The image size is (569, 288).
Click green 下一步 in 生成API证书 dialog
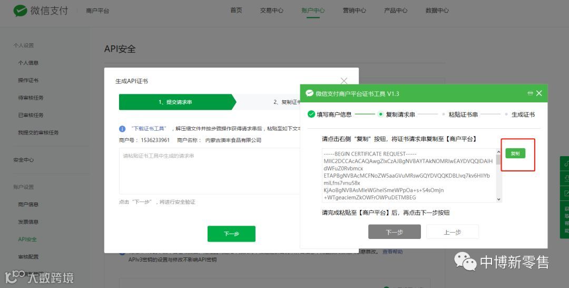coord(231,234)
